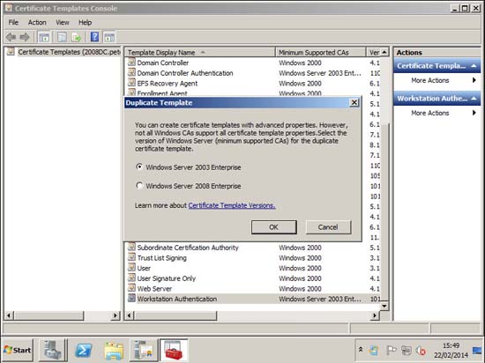Click the Forward arrow toolbar icon
Image resolution: width=485 pixels, height=363 pixels.
(x=25, y=37)
